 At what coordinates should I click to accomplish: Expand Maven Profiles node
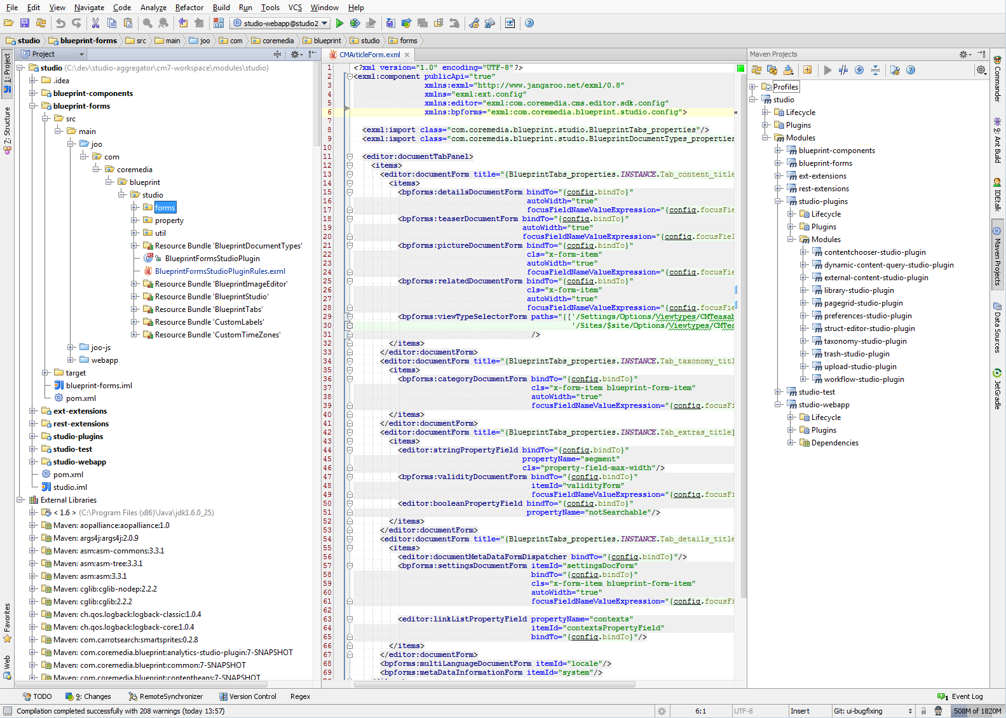tap(752, 87)
